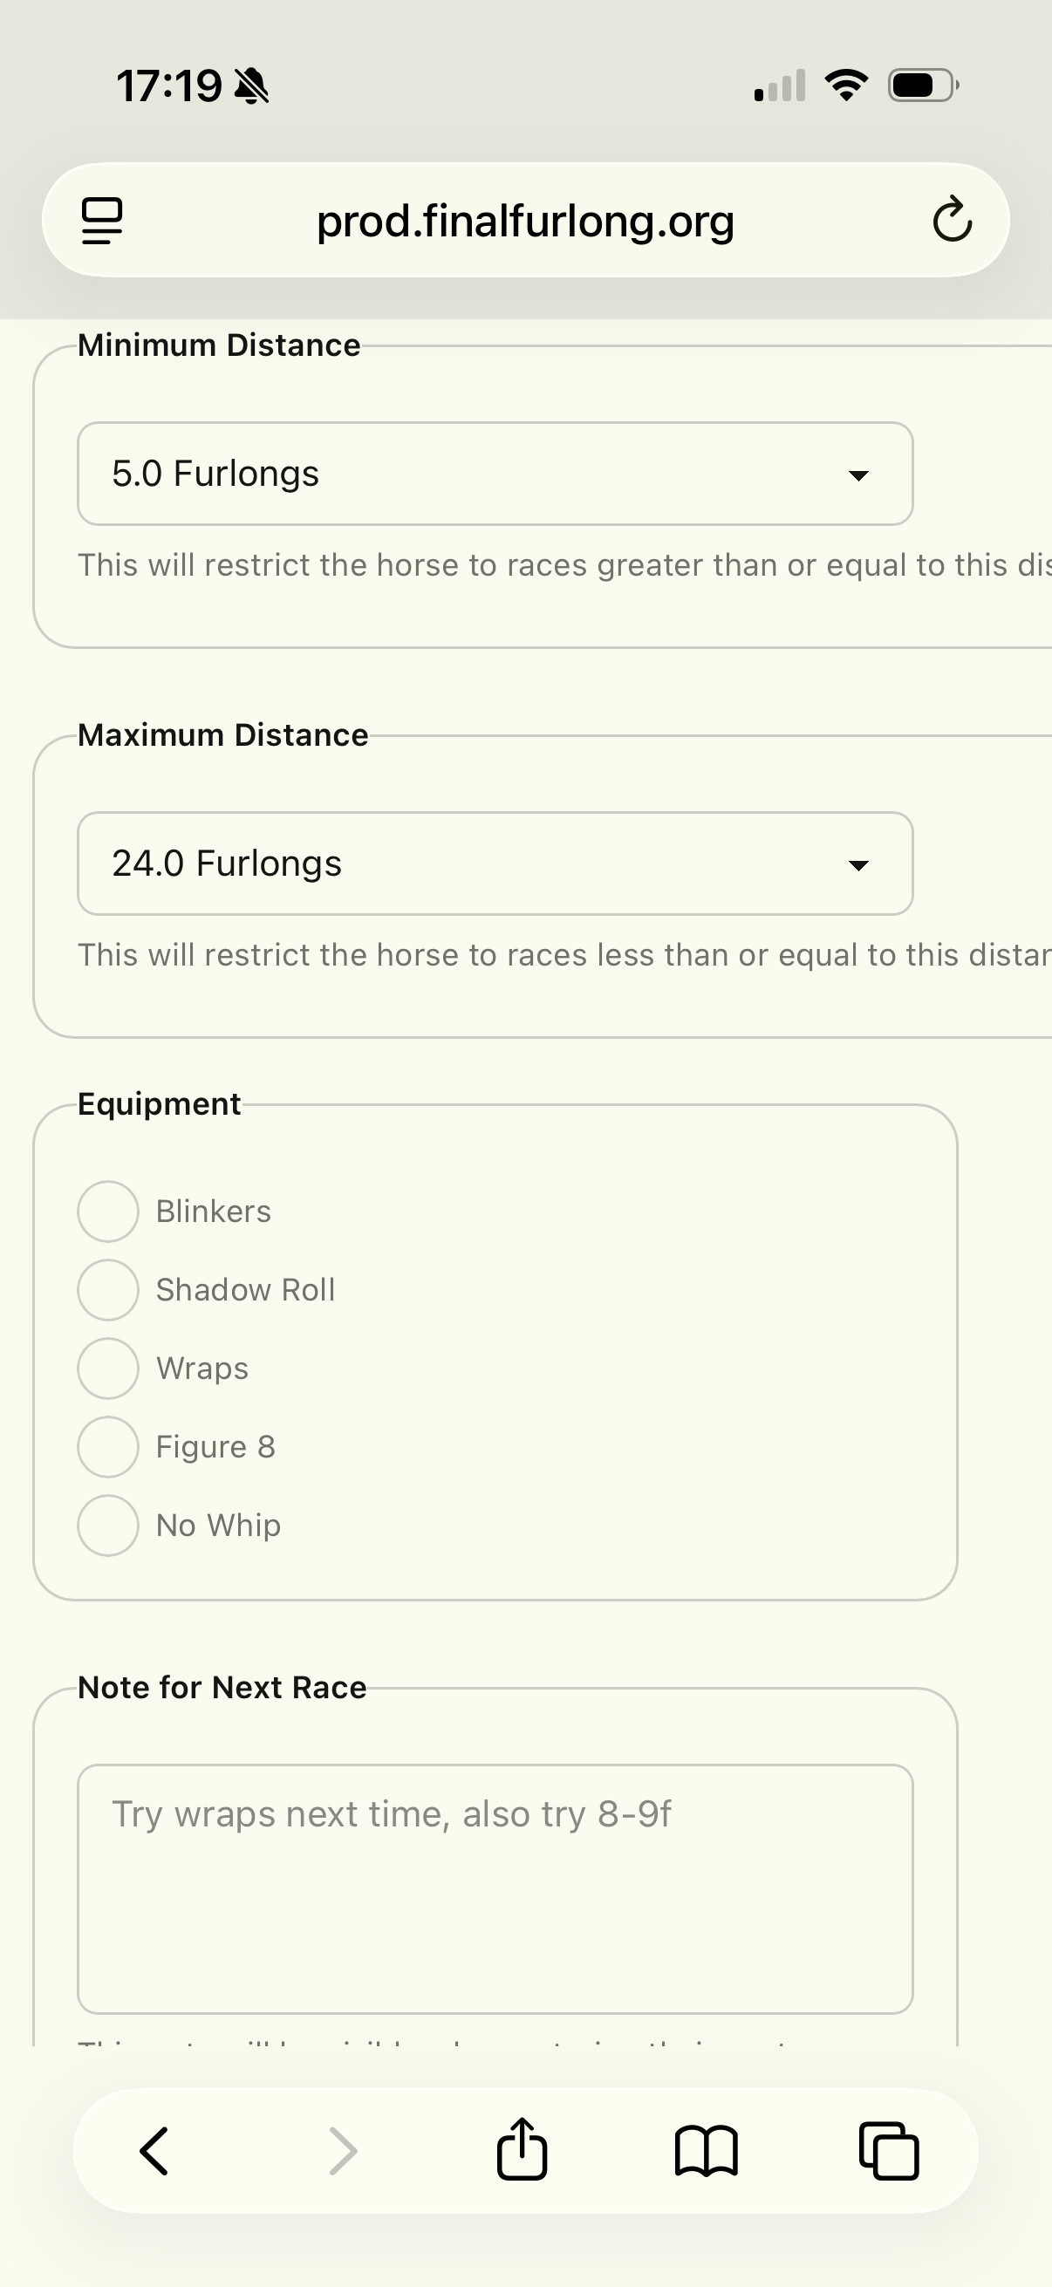Toggle the Wraps equipment option

tap(108, 1369)
